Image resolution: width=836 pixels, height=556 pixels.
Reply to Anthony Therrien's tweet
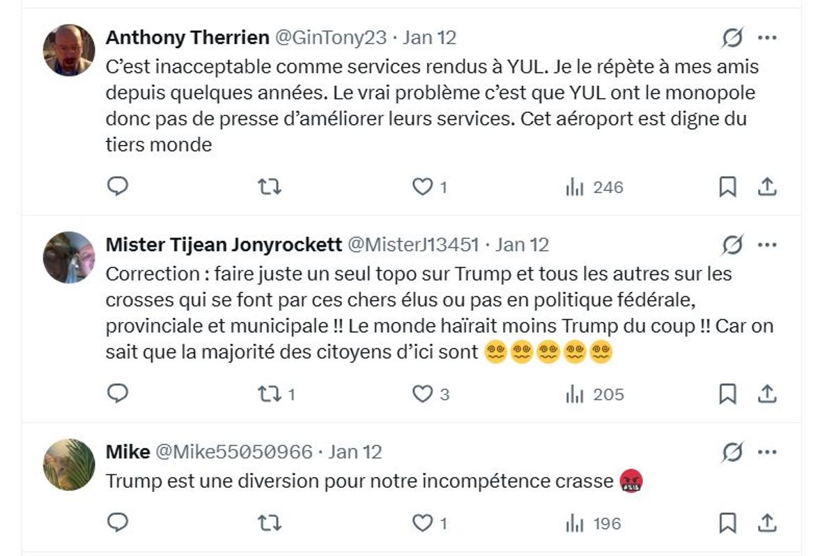pos(118,186)
